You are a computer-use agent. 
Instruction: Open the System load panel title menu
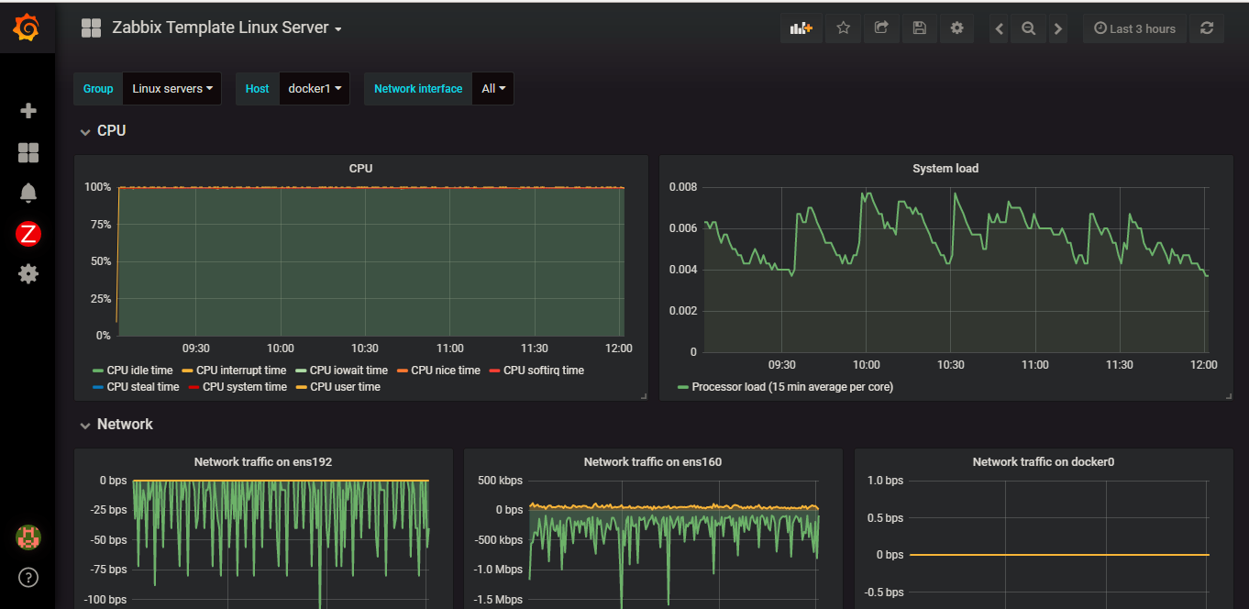[x=945, y=169]
